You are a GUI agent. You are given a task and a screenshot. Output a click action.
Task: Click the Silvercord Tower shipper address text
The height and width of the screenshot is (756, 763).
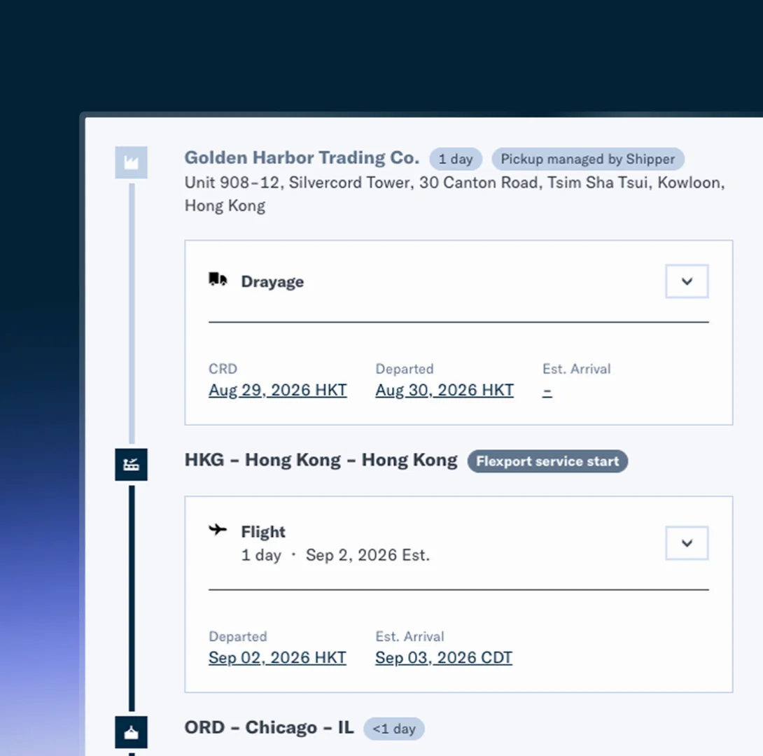(x=454, y=194)
